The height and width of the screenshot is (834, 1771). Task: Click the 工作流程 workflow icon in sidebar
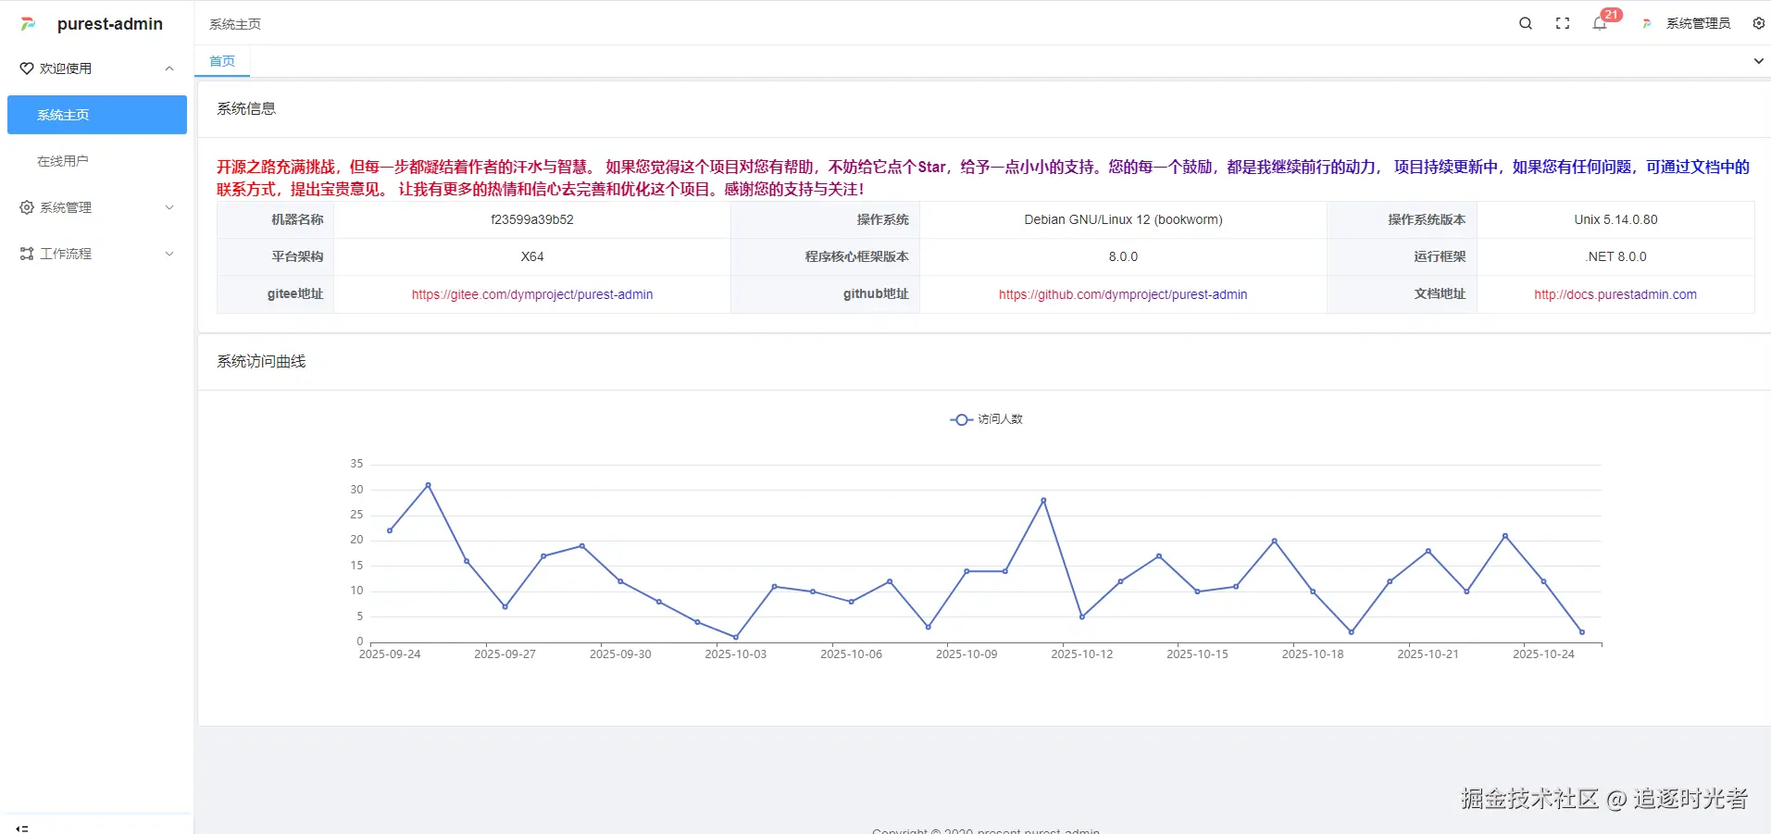click(x=27, y=254)
